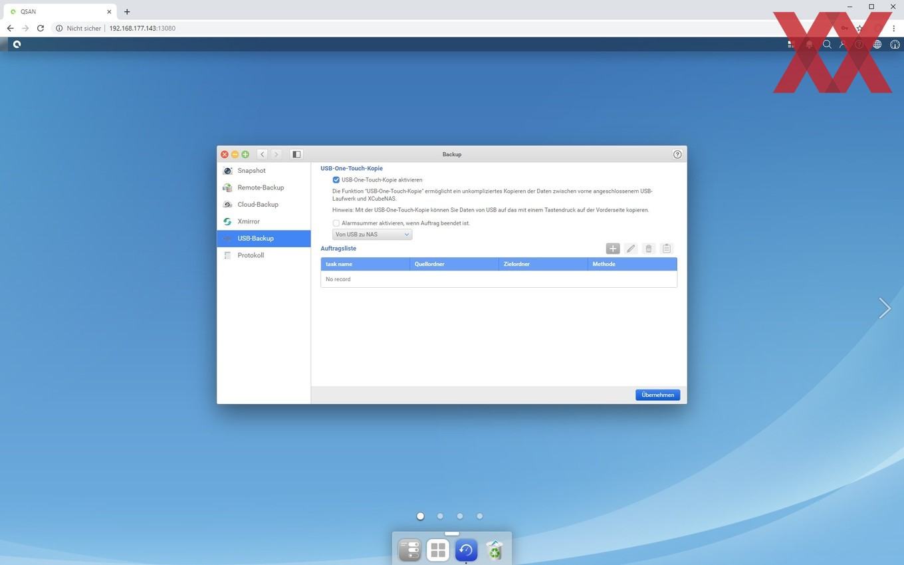Click browser back arrow

click(10, 29)
